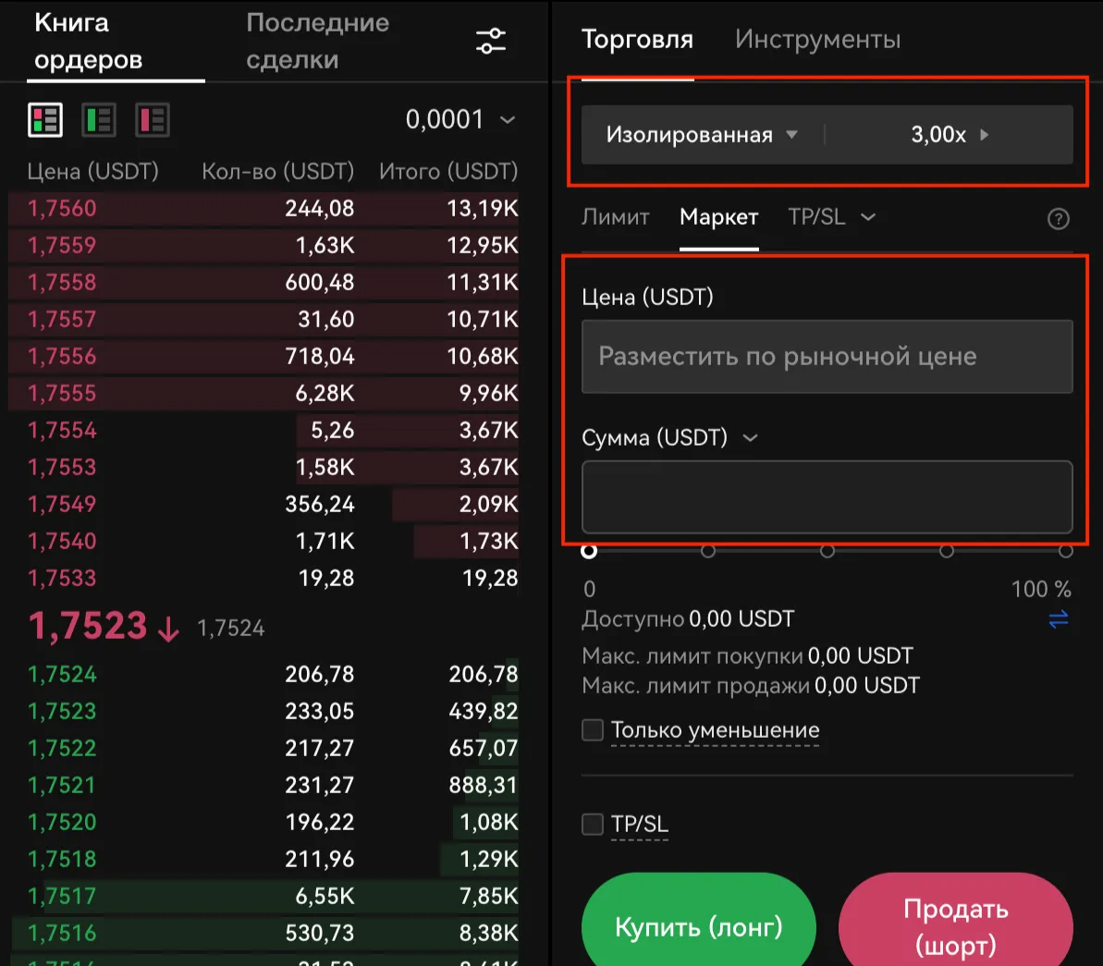
Task: Select buy-only green order book view
Action: point(99,119)
